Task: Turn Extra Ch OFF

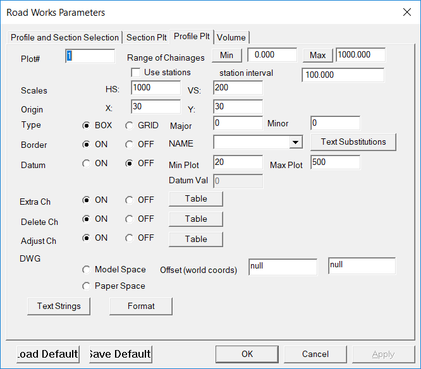Action: (x=130, y=200)
